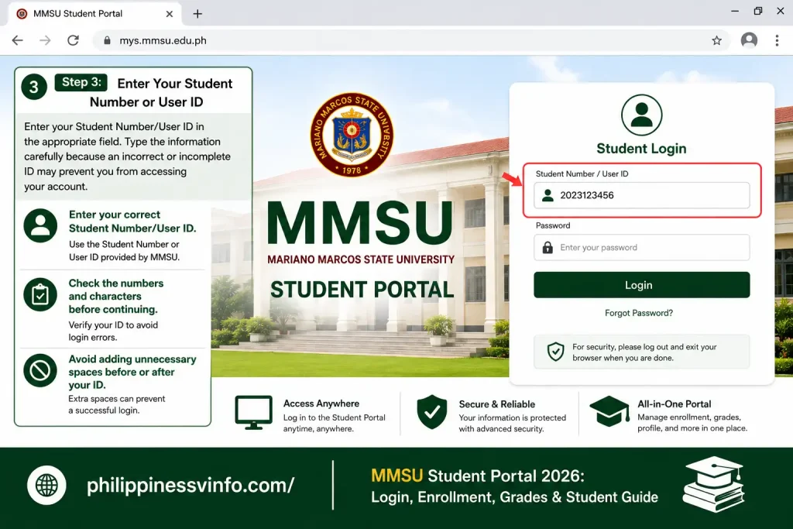Open the browser profile avatar
This screenshot has height=529, width=793.
pyautogui.click(x=749, y=40)
